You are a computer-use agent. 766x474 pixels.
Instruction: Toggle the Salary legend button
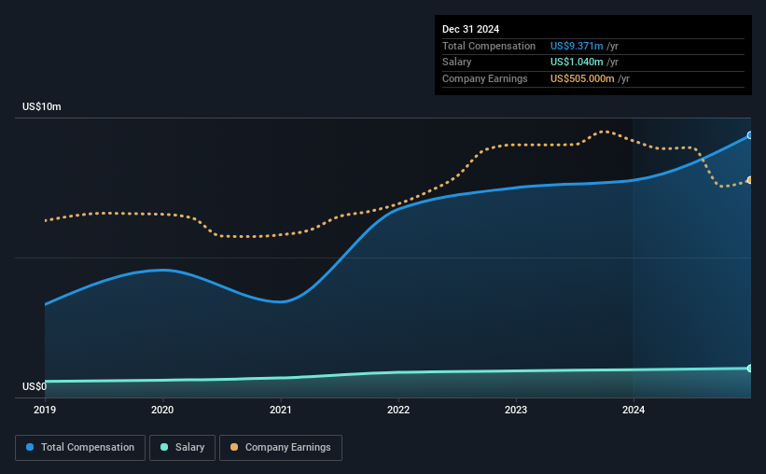click(x=182, y=448)
